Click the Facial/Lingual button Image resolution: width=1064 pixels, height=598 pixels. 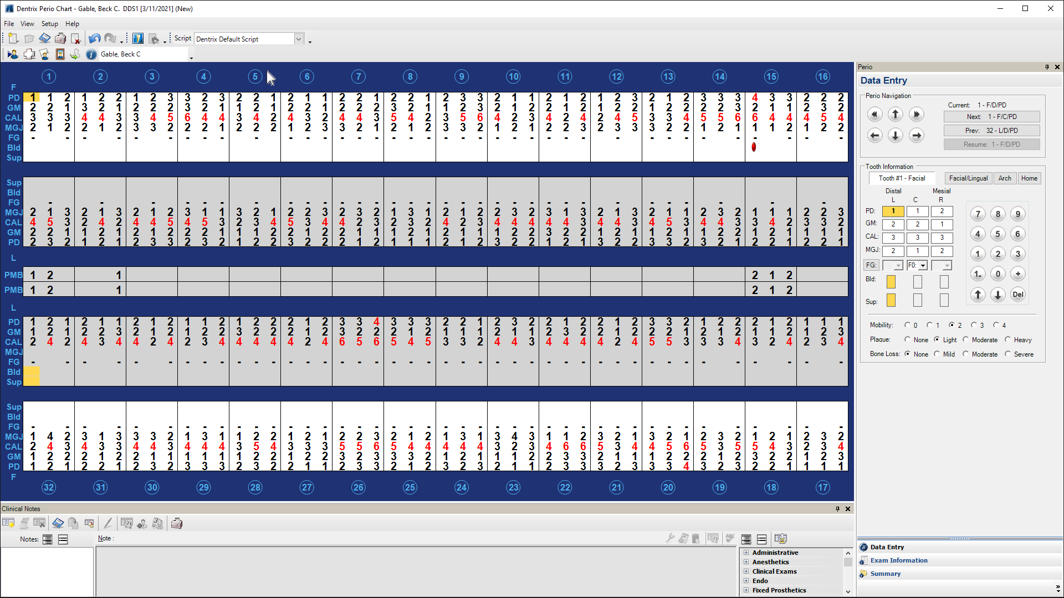(x=968, y=178)
